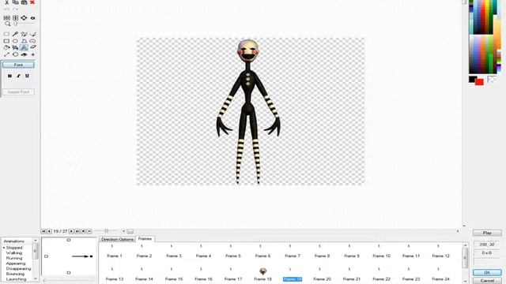This screenshot has height=284, width=506.
Task: Switch to the Direction Options tab
Action: pyautogui.click(x=118, y=239)
